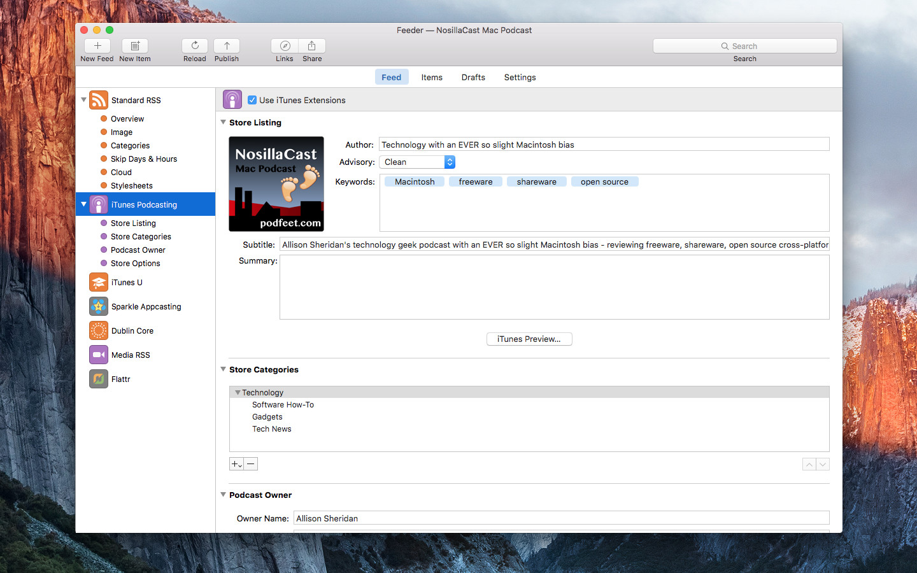Image resolution: width=917 pixels, height=573 pixels.
Task: Open the Dublin Core sidebar icon
Action: pos(99,330)
